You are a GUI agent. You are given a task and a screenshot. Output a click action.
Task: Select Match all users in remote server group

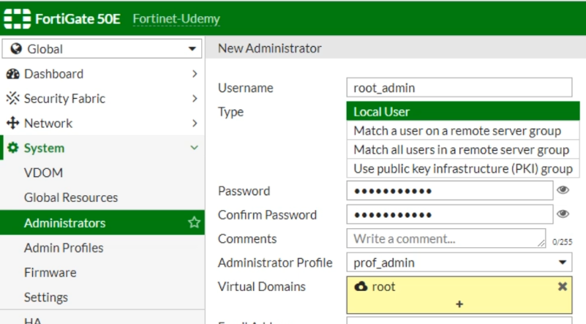point(462,149)
